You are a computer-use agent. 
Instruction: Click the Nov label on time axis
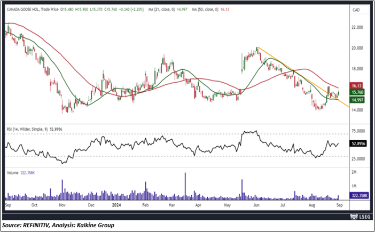coord(62,205)
